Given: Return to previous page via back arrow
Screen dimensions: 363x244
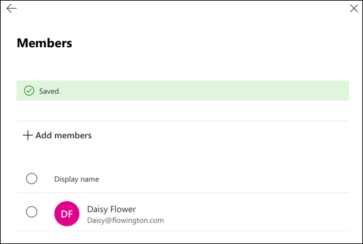Looking at the screenshot, I should pos(11,9).
